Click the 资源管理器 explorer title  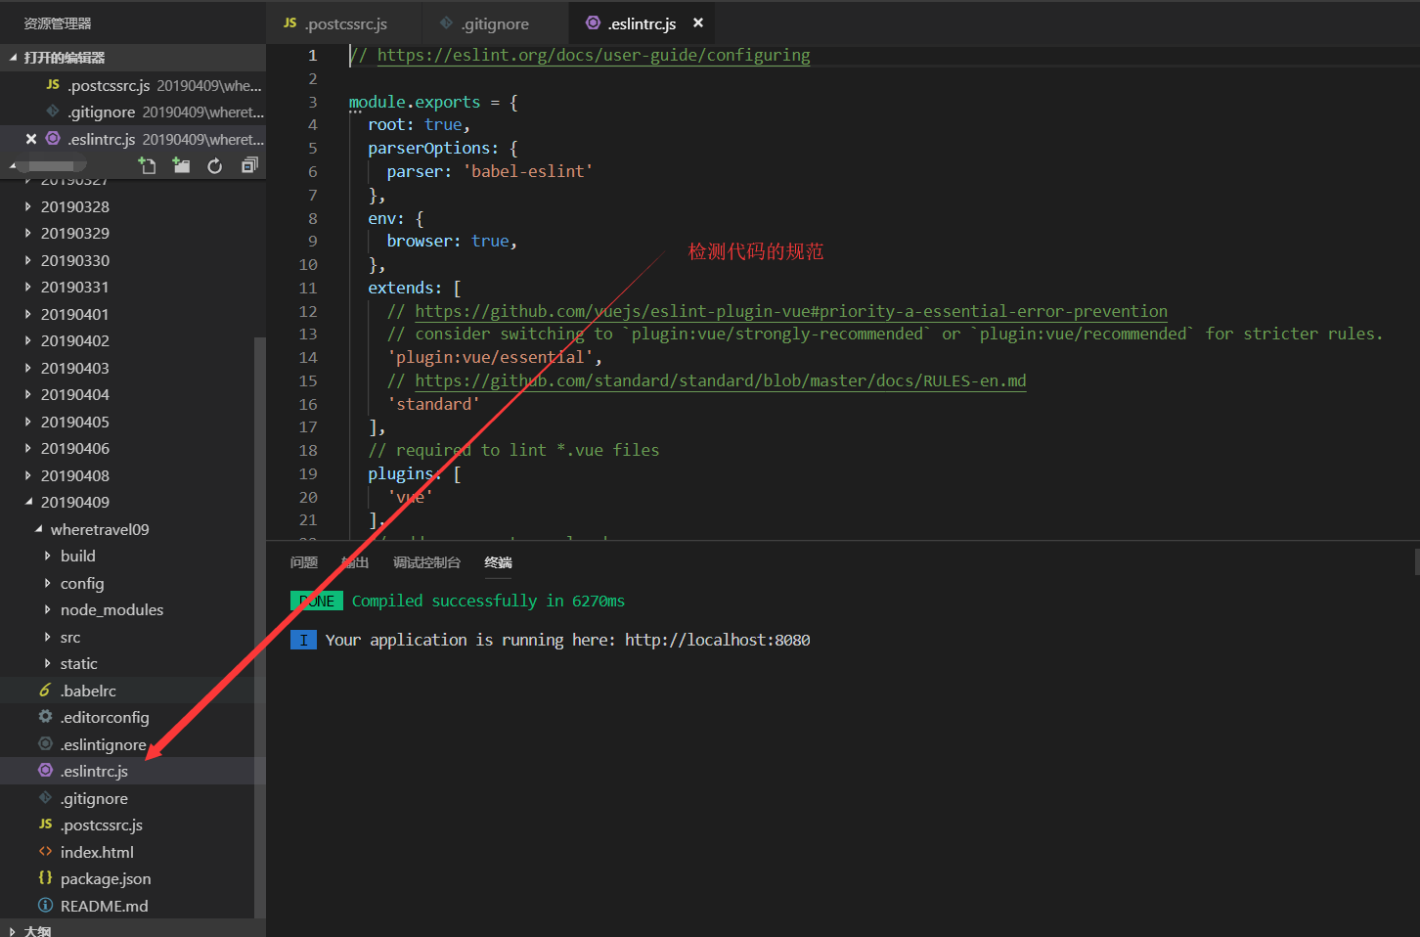[58, 22]
